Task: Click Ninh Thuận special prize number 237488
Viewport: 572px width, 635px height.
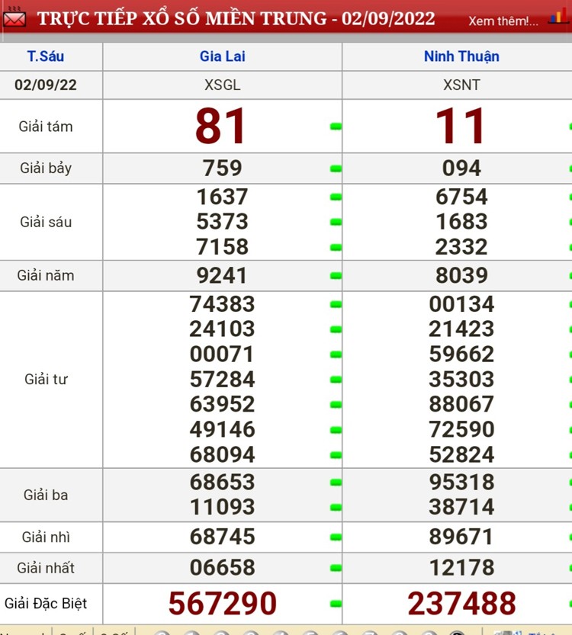Action: [x=461, y=604]
